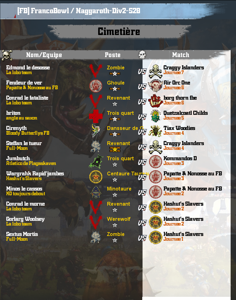Open Edmond le desosse player link
The height and width of the screenshot is (300, 236).
point(28,67)
